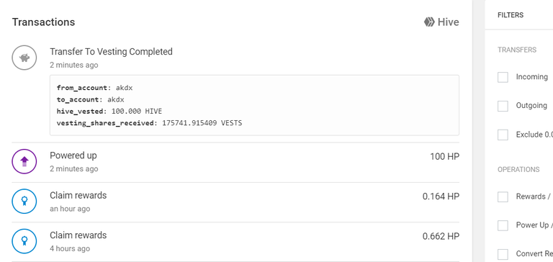This screenshot has height=262, width=553.
Task: Click the purple Powered up arrow icon
Action: (x=24, y=161)
